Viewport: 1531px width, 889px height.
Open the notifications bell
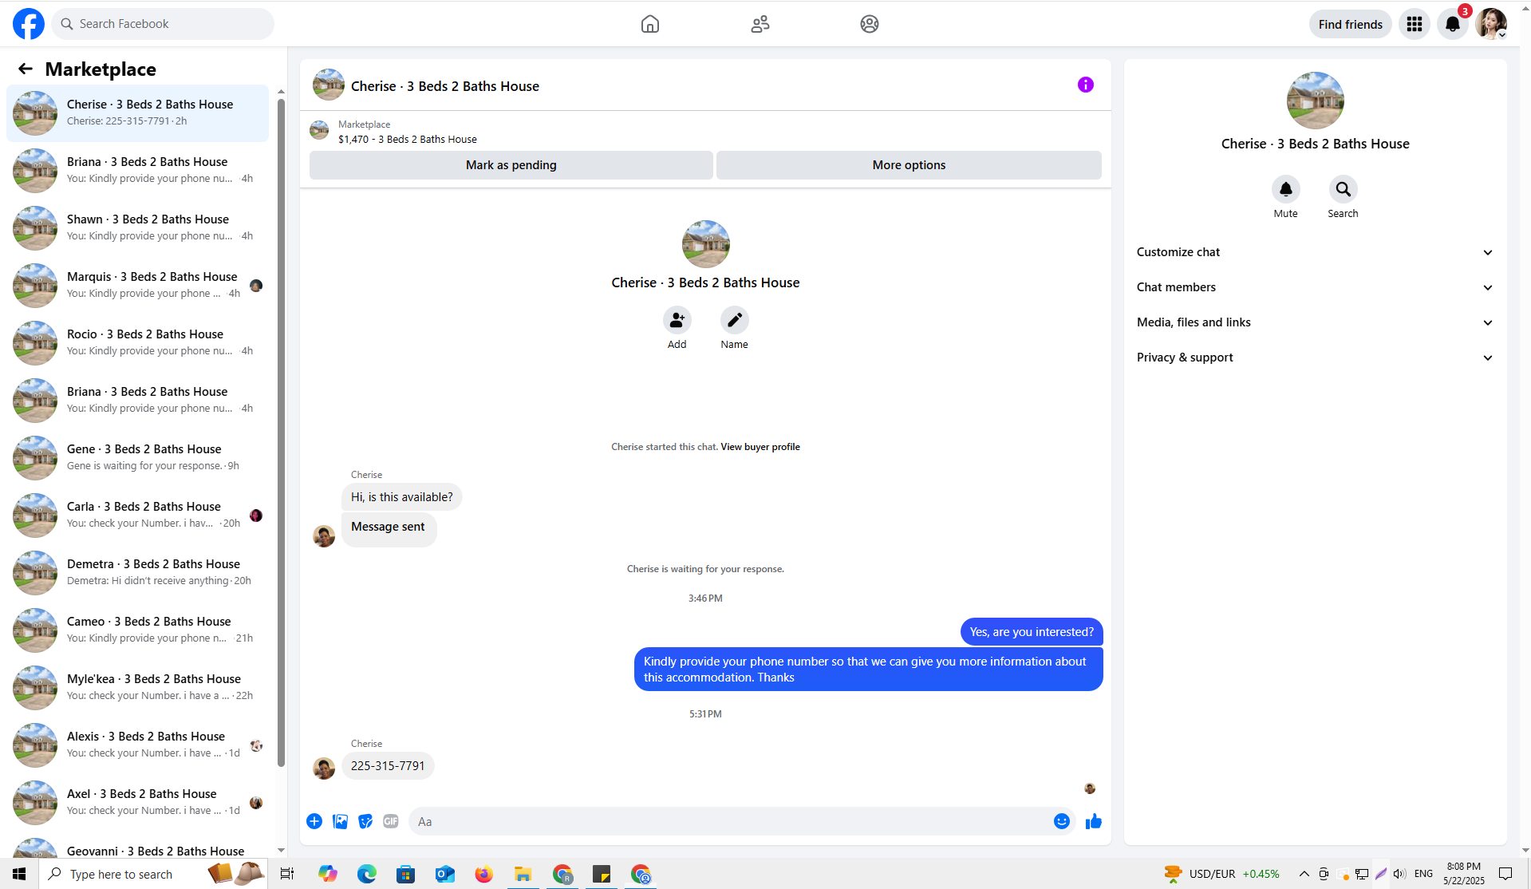click(x=1453, y=24)
